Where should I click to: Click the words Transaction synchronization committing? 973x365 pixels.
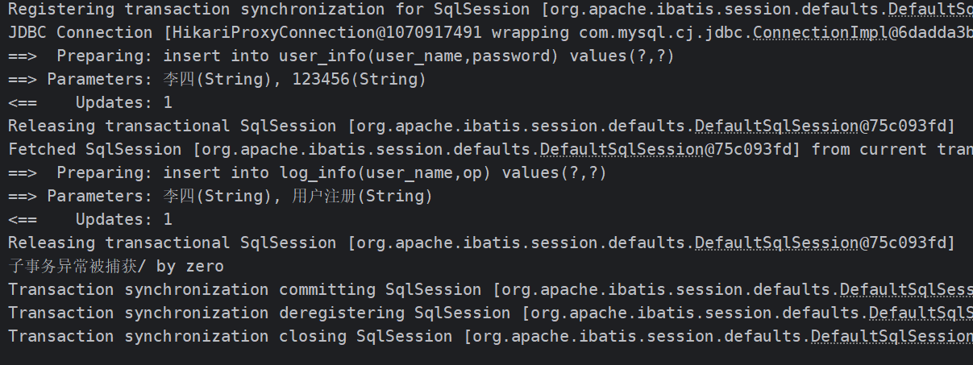(x=191, y=289)
